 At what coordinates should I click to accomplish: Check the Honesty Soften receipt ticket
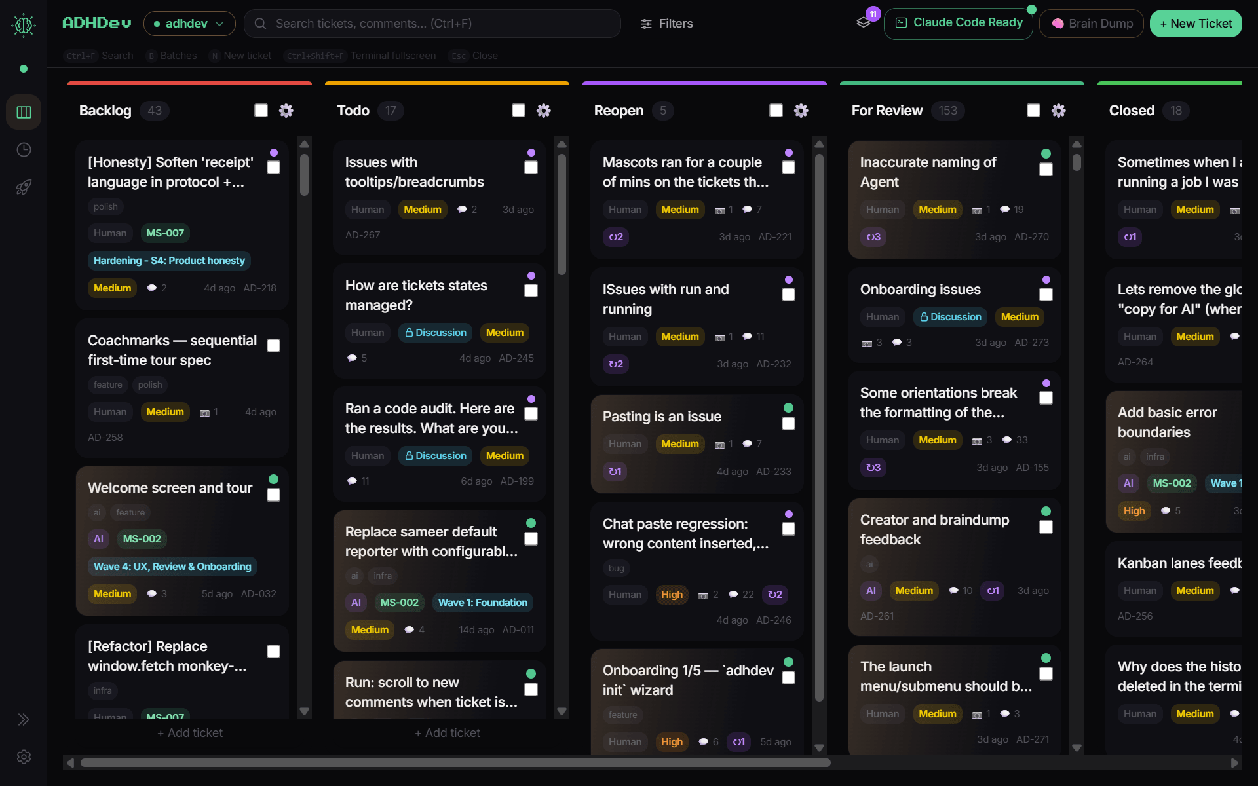pyautogui.click(x=274, y=168)
